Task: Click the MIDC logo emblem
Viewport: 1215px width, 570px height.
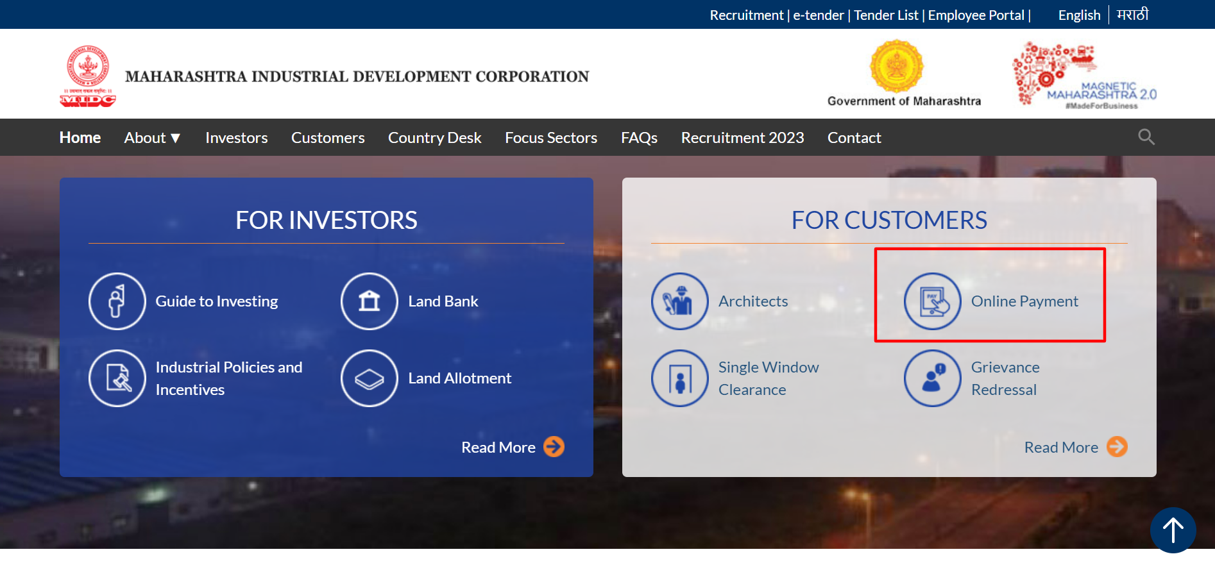Action: [x=88, y=76]
